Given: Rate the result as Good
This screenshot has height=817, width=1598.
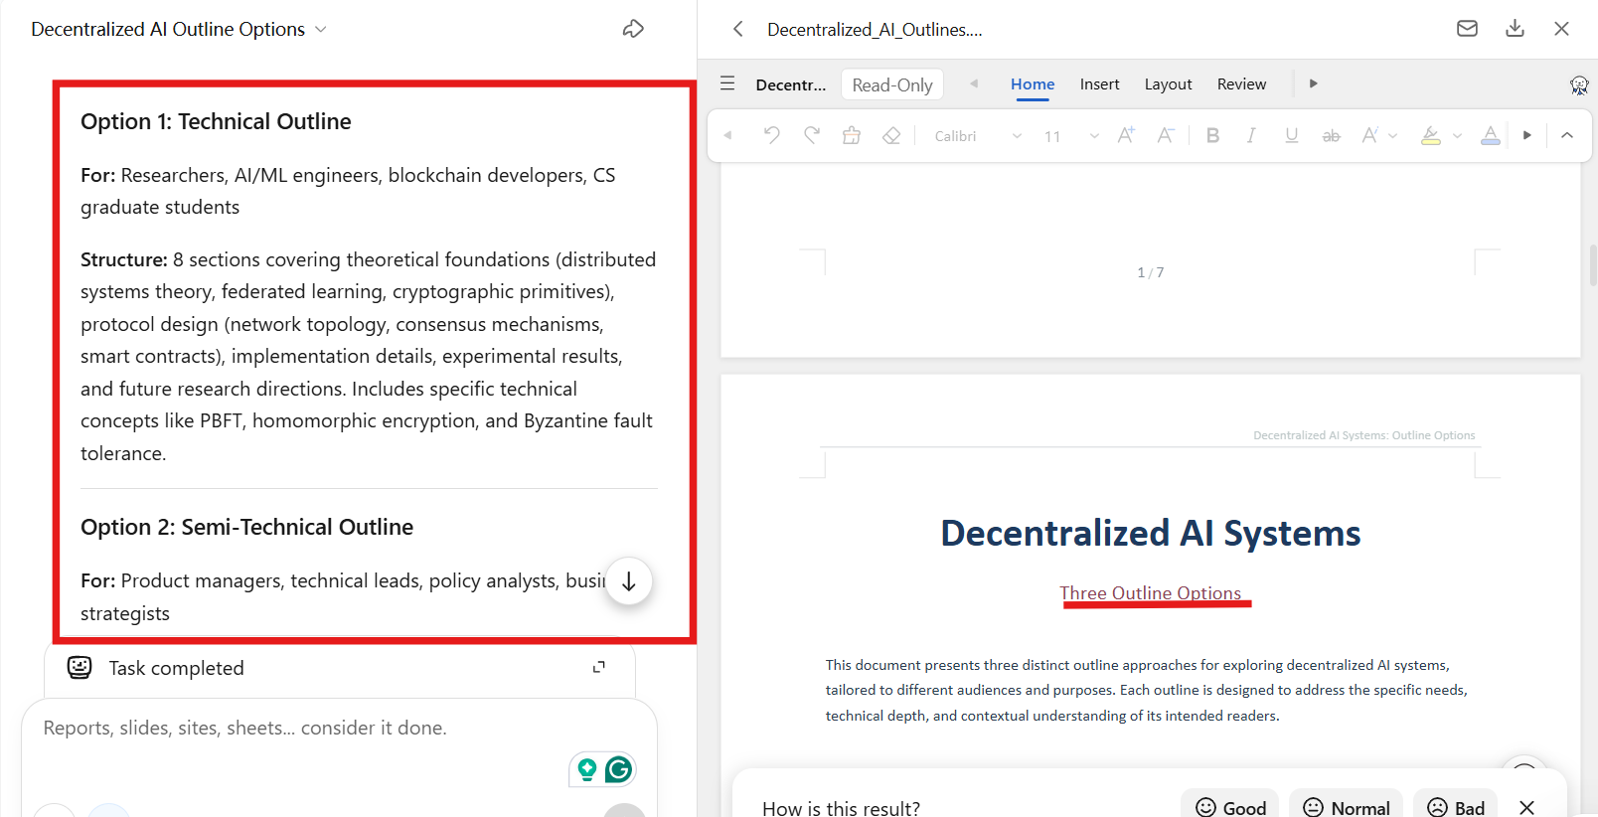Looking at the screenshot, I should [1230, 807].
